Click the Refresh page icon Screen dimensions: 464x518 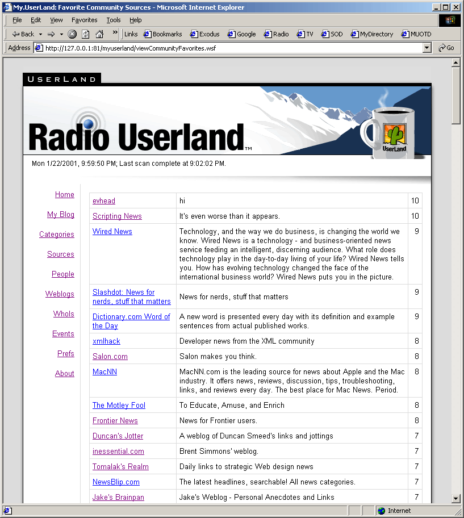(85, 34)
